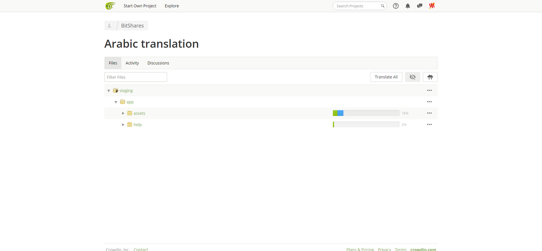This screenshot has width=542, height=251.
Task: Open more options for app row
Action: click(x=429, y=102)
